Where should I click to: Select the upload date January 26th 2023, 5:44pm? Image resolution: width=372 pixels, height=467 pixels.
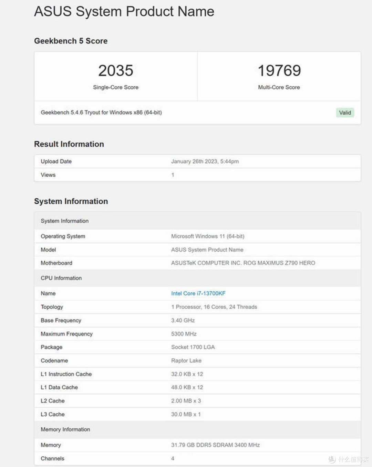(x=205, y=162)
